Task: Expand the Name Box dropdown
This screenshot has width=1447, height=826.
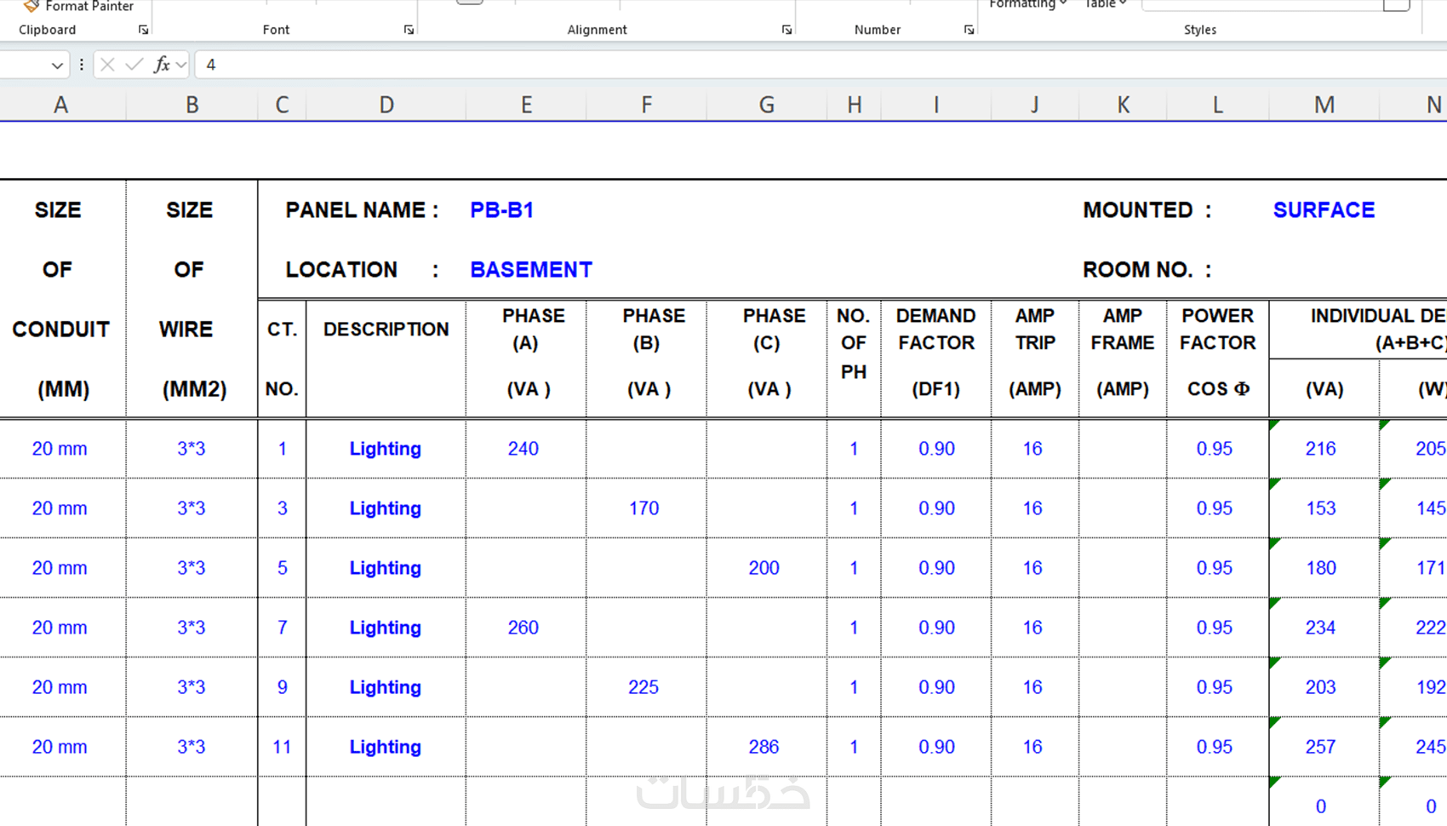Action: pos(57,66)
